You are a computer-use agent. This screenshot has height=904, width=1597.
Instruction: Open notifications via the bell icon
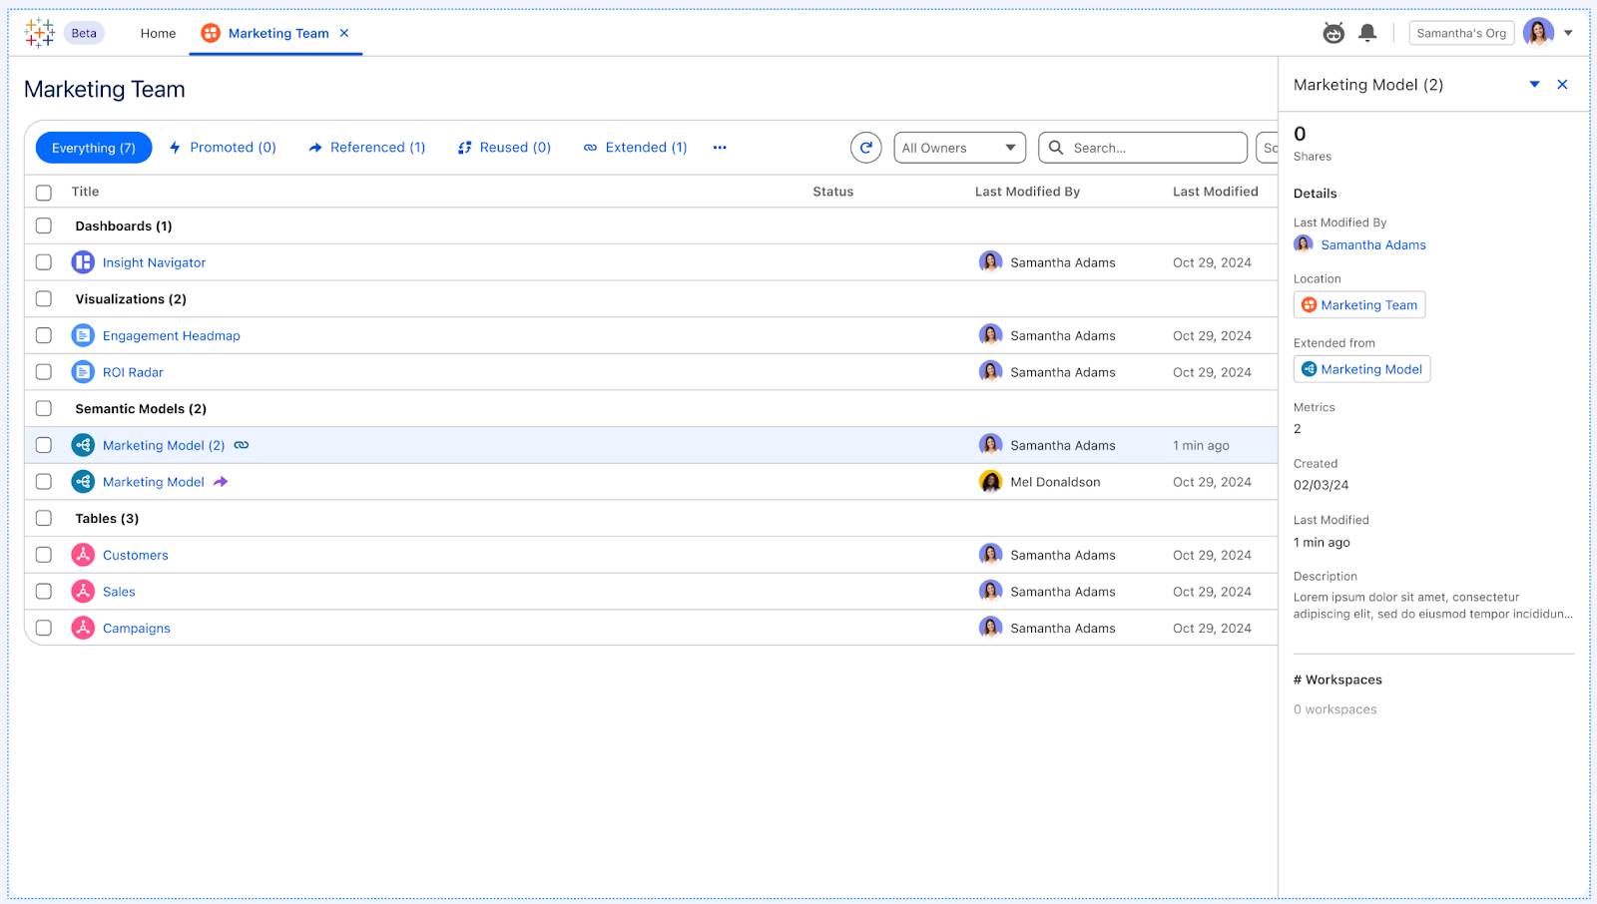coord(1367,33)
